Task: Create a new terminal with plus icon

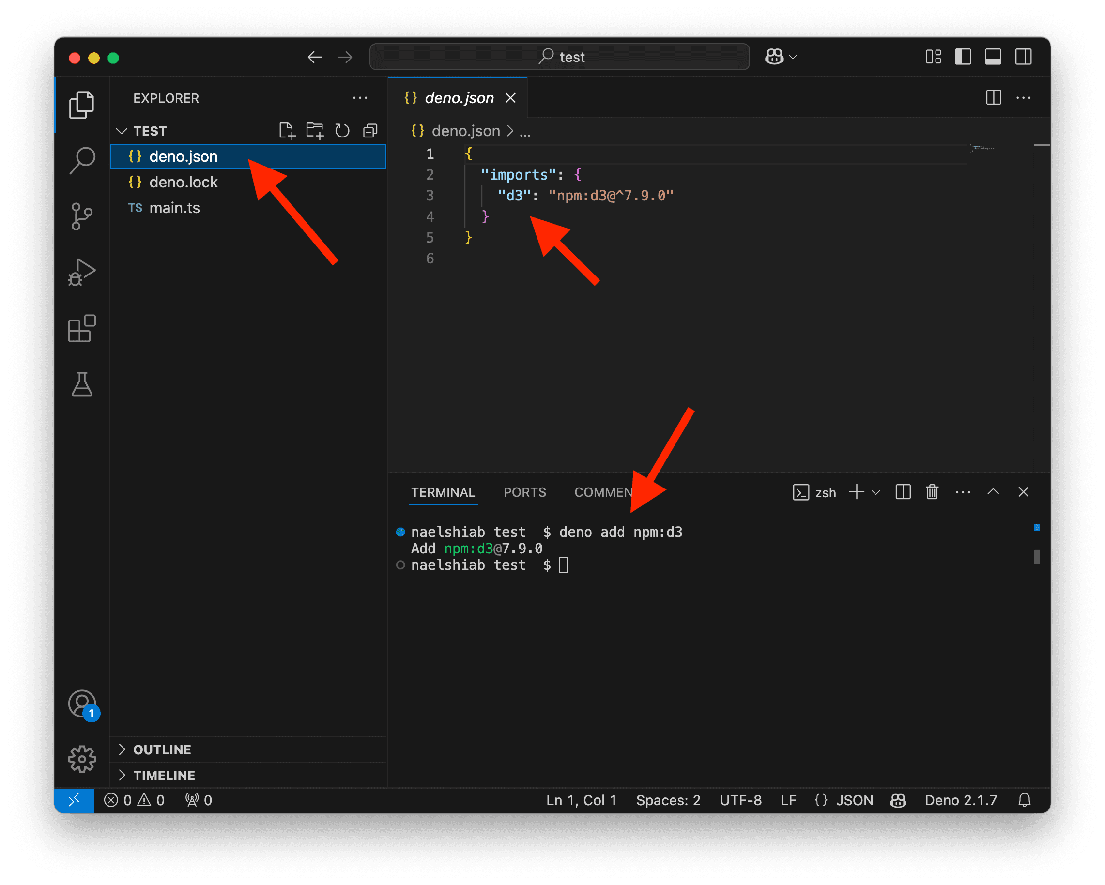Action: 857,492
